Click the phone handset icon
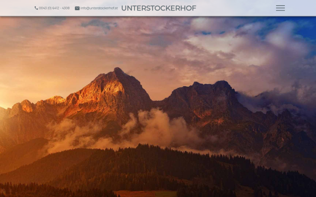The image size is (316, 197). pos(36,8)
